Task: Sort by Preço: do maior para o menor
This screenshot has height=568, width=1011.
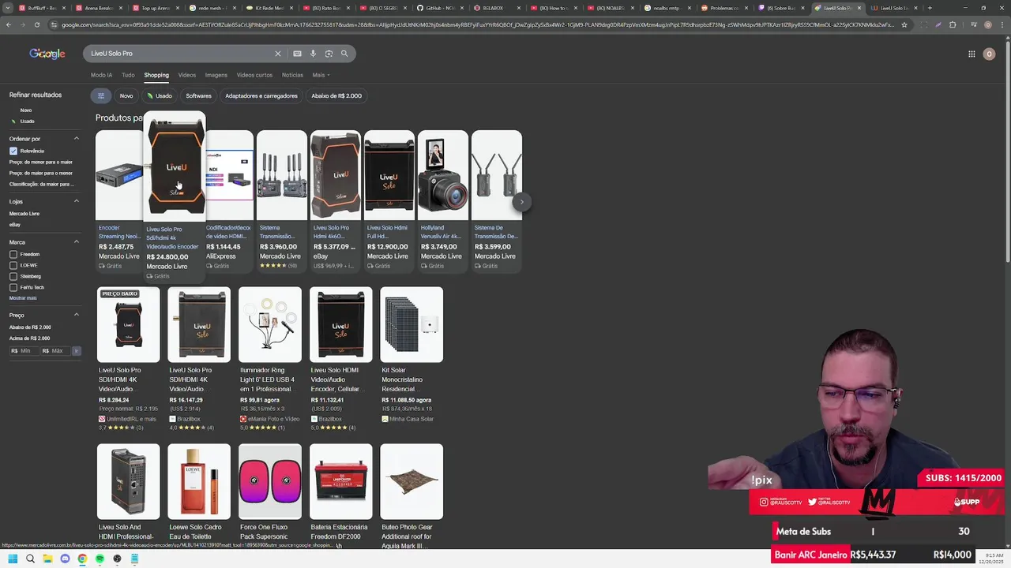Action: tap(41, 173)
